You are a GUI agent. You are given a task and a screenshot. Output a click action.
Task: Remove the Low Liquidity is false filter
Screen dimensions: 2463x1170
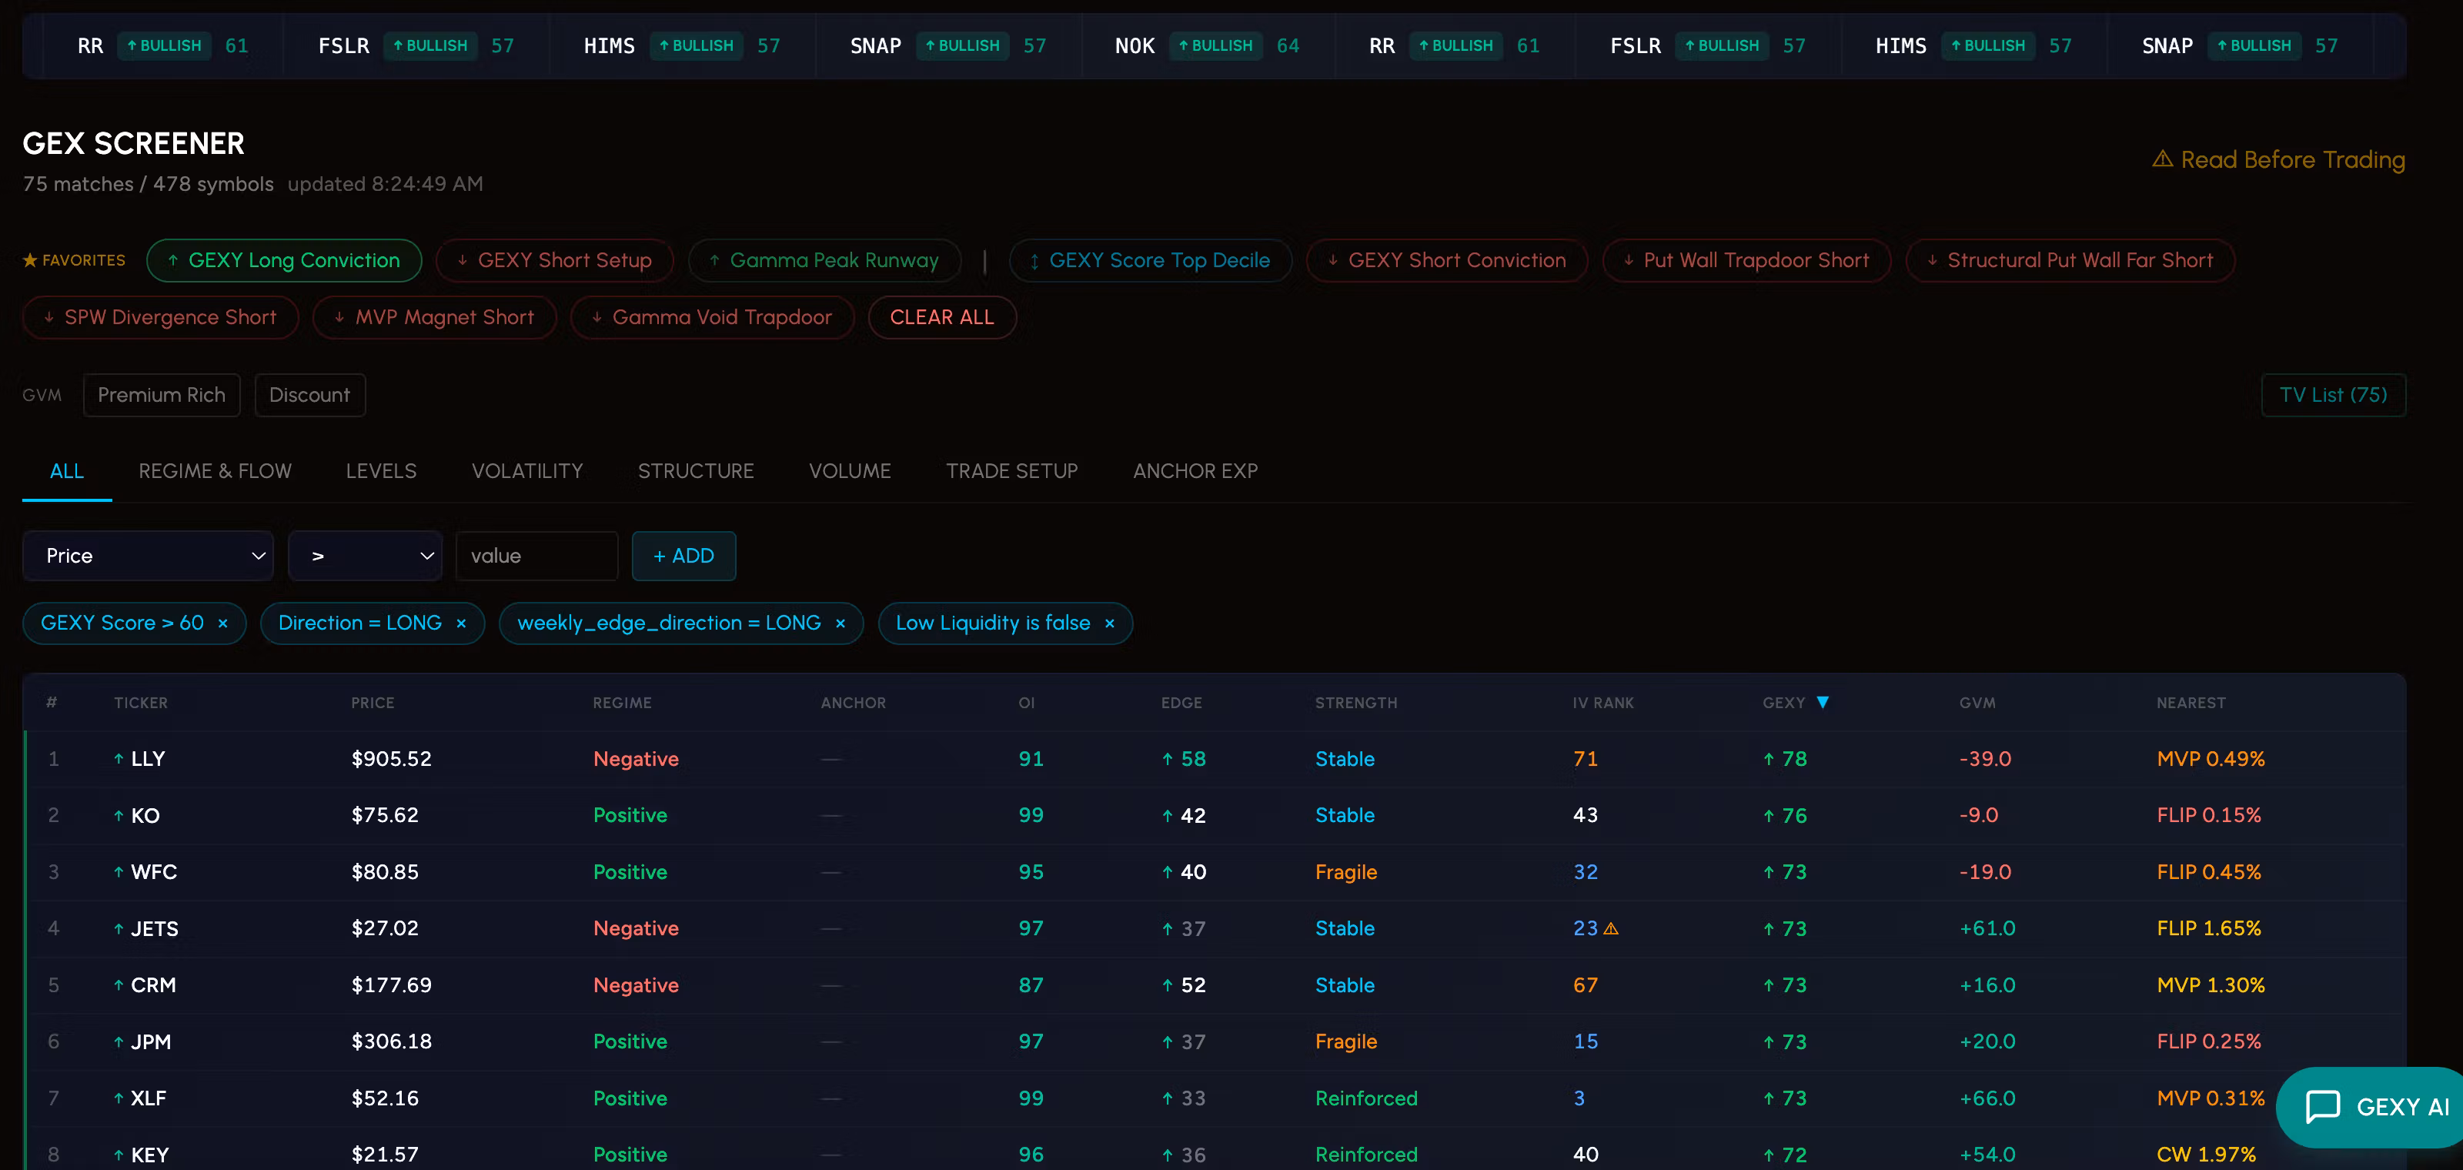click(1109, 623)
